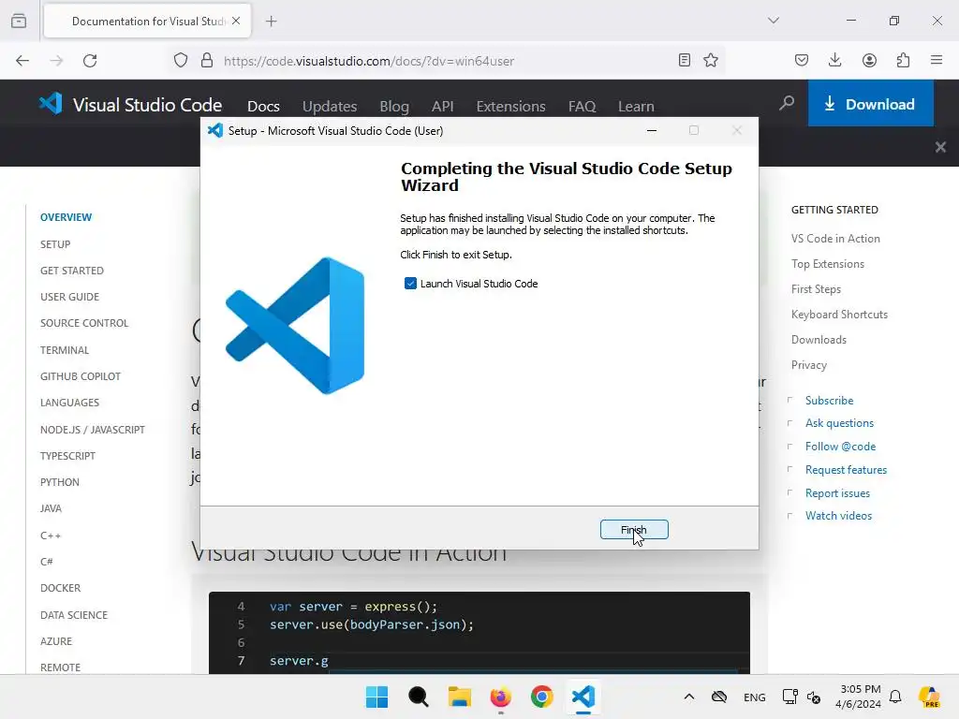Open the tracking protection shield icon
Image resolution: width=959 pixels, height=719 pixels.
[181, 61]
